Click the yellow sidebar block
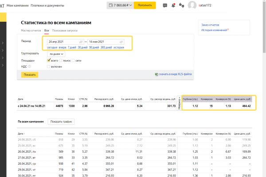The image size is (266, 177). pyautogui.click(x=3, y=17)
